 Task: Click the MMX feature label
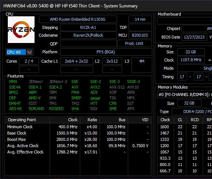(13, 82)
